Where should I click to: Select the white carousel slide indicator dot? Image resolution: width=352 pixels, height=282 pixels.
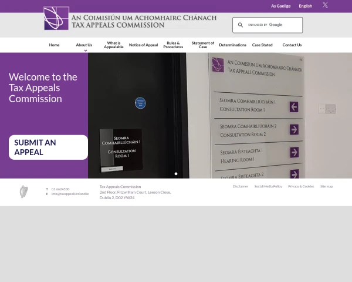pos(176,174)
